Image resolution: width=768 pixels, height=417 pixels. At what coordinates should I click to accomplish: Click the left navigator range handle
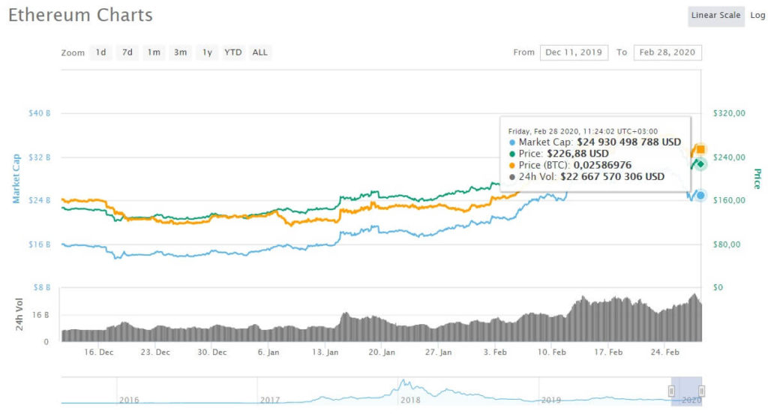[x=671, y=391]
